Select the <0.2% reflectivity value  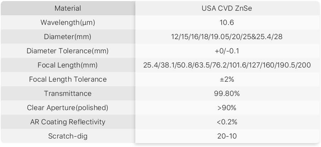tap(227, 122)
